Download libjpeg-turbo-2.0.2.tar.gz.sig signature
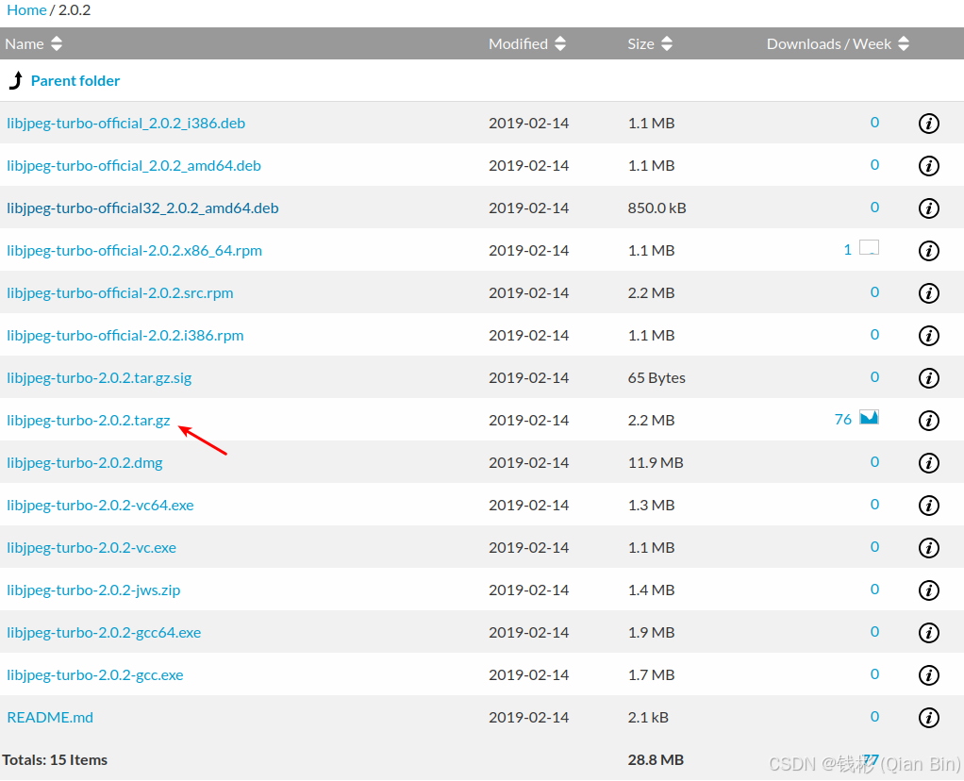This screenshot has height=781, width=964. click(x=99, y=377)
